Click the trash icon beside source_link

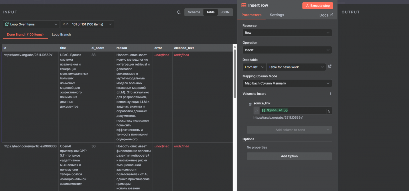[250, 104]
